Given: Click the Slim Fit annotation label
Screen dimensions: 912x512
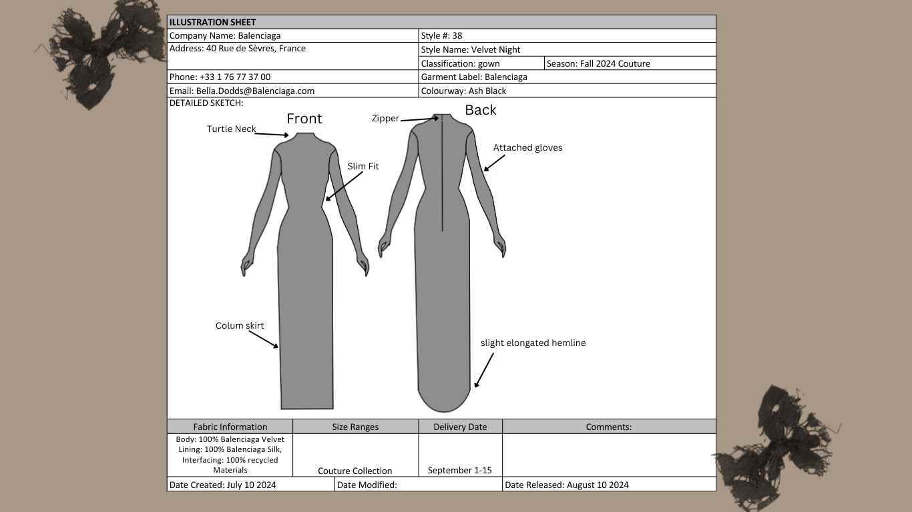Looking at the screenshot, I should coord(363,166).
